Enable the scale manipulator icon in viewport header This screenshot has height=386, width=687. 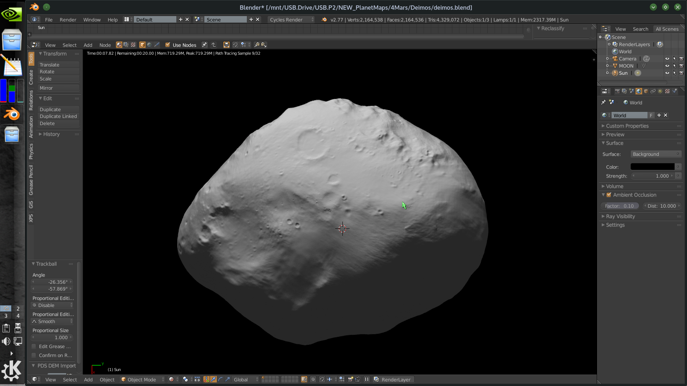(228, 380)
